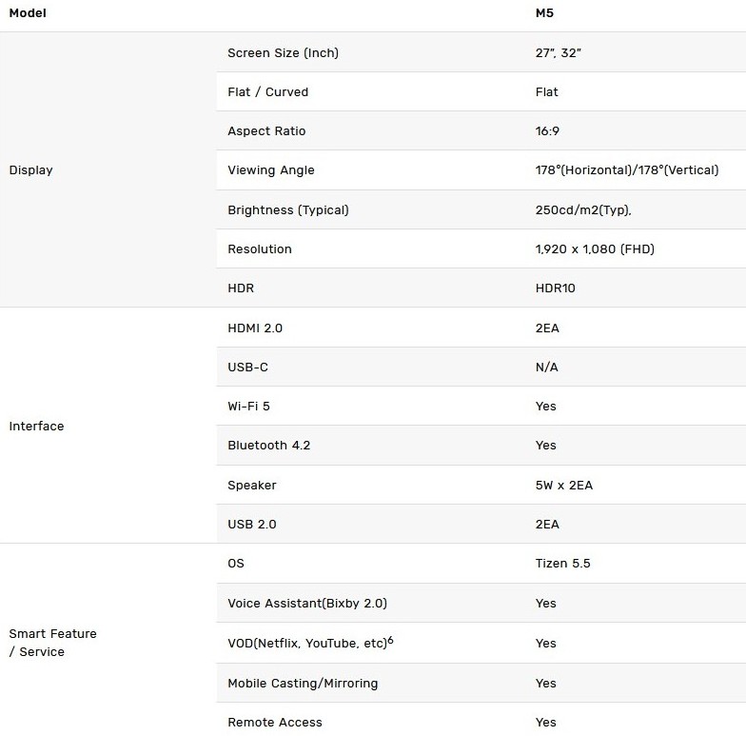Click the USB-C N/A value
This screenshot has width=746, height=736.
[x=546, y=368]
